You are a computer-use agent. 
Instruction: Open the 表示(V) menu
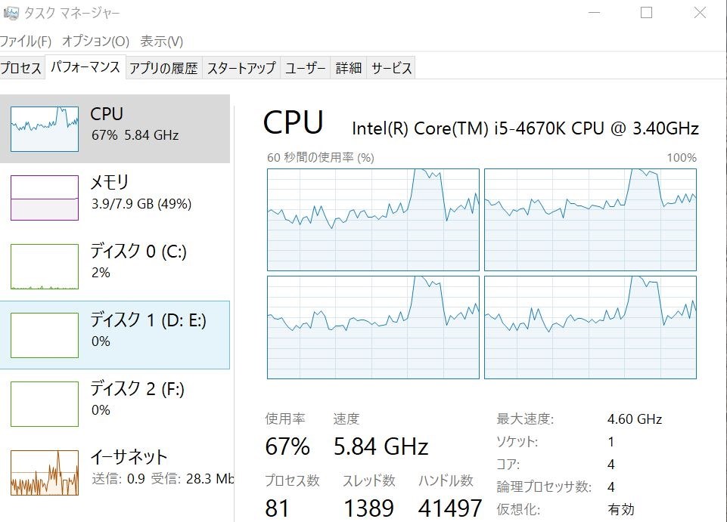[x=162, y=42]
